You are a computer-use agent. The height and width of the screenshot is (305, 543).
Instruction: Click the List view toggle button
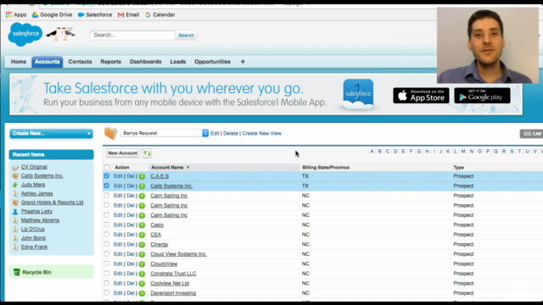[532, 134]
